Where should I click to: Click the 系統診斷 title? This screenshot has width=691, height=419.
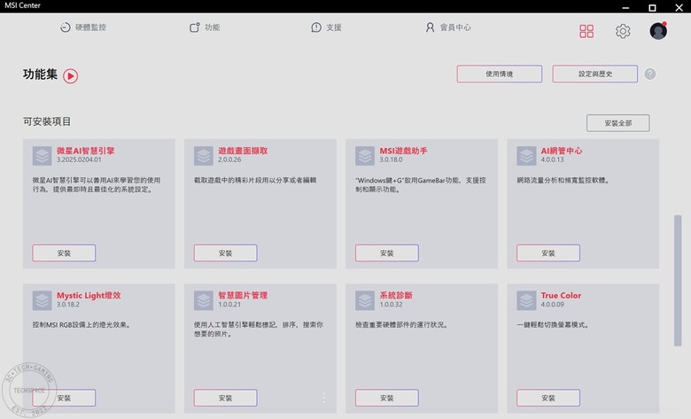(396, 295)
